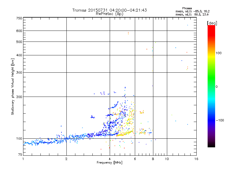Click the title "Tromsø 20150731 04:20:00-04:21:43"
The image size is (231, 173).
click(x=109, y=10)
